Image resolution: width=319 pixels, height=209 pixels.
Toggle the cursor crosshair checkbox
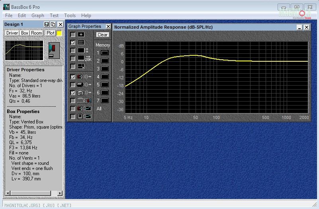72,35
